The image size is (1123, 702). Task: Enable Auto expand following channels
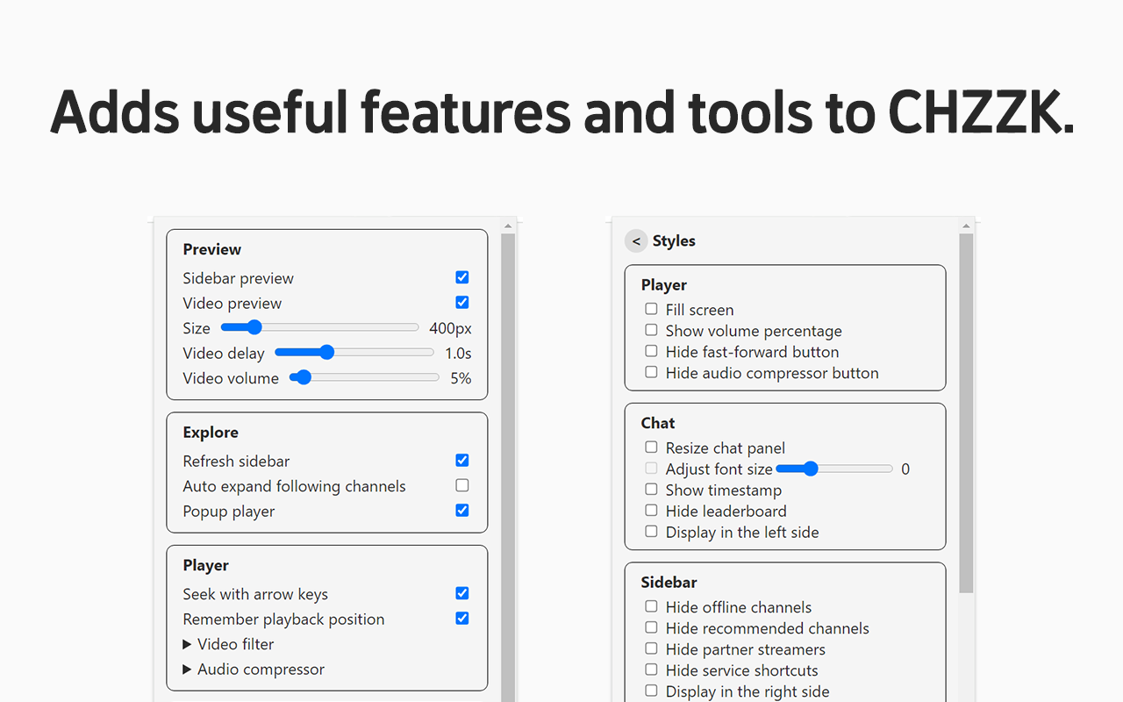coord(462,485)
